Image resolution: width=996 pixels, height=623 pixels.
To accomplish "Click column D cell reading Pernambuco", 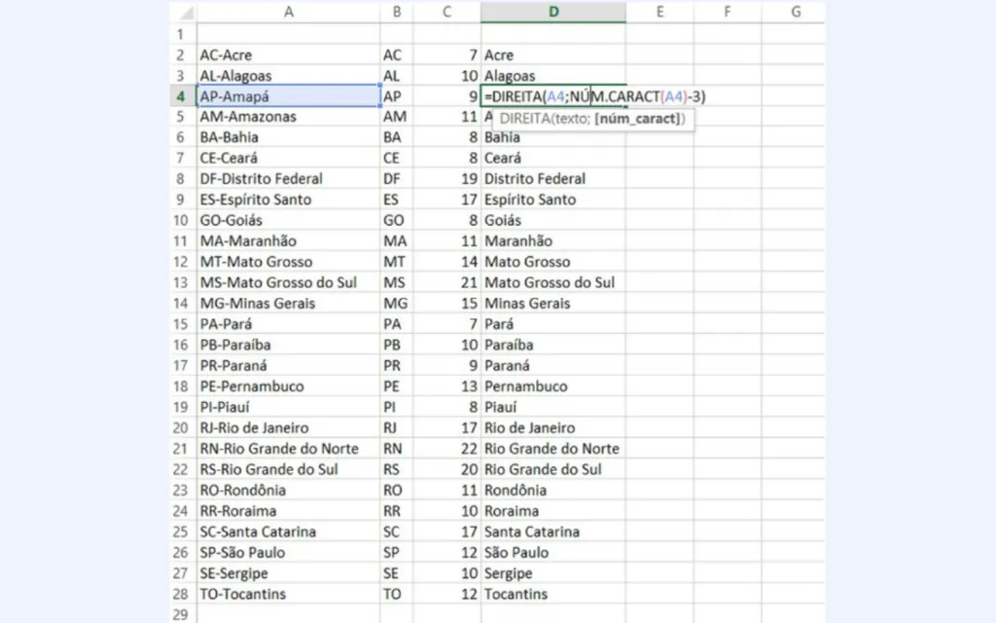I will 553,386.
